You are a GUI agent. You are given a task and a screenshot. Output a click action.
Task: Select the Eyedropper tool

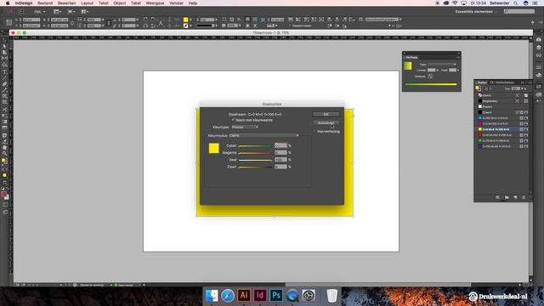(4, 141)
